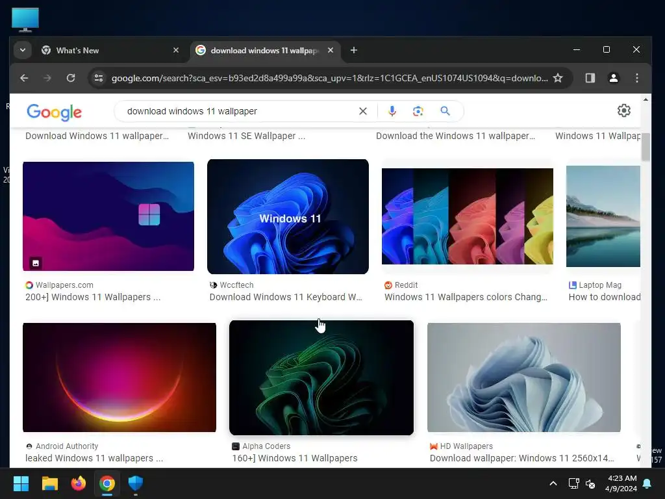Screen dimensions: 665x499
Task: Click 'Download wallpaper: Windows 11 2560x14...' link
Action: 521,458
